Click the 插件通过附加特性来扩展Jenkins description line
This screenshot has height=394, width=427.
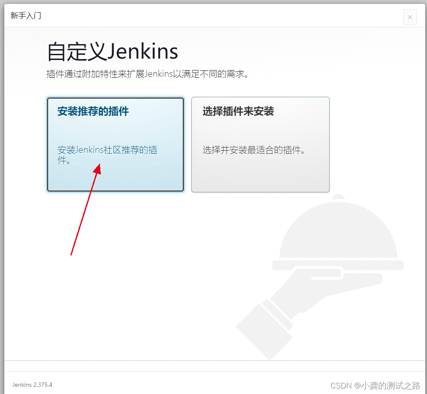tap(147, 74)
